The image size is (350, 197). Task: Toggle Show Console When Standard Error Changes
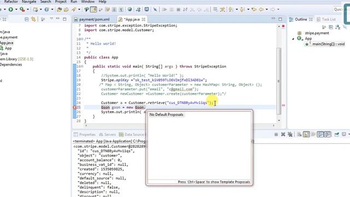click(x=328, y=134)
